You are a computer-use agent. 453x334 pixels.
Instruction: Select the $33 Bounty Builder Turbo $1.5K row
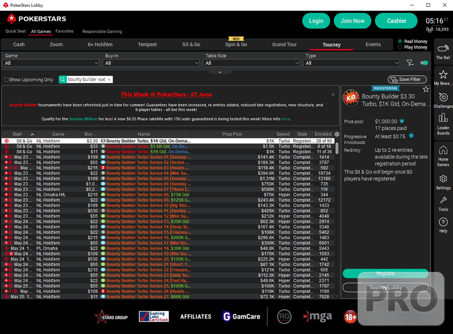tap(168, 146)
